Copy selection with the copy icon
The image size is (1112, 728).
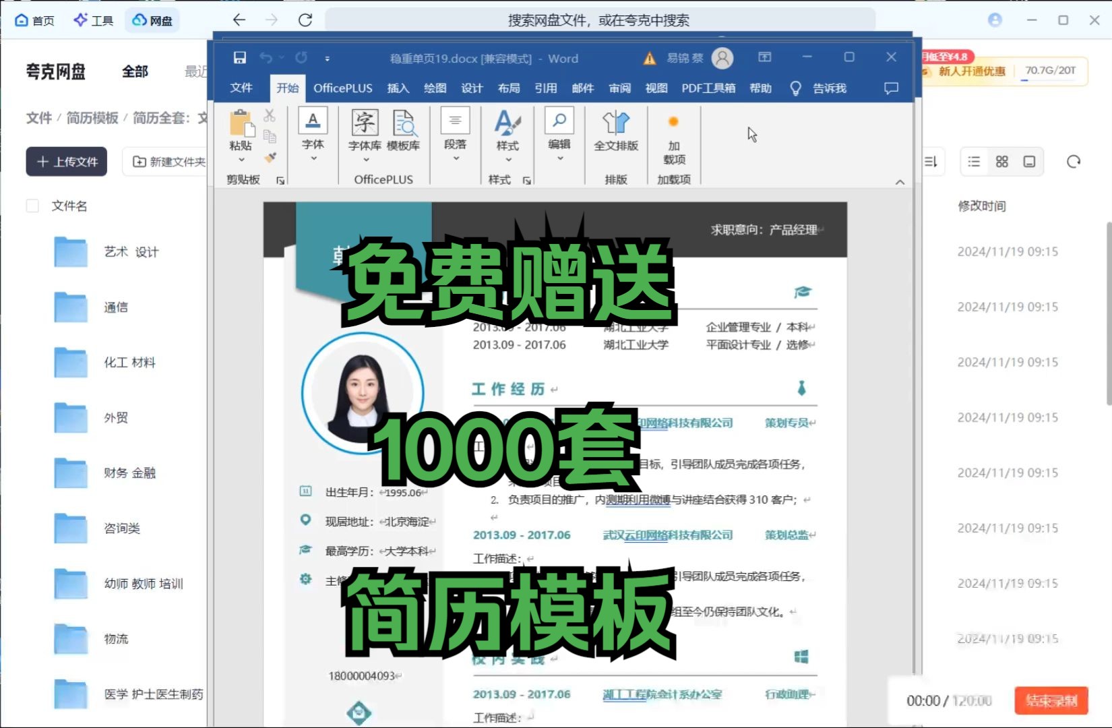[x=270, y=136]
